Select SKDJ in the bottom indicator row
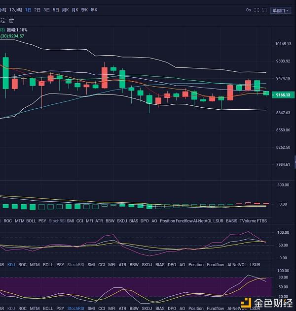The image size is (296, 311). pyautogui.click(x=147, y=309)
